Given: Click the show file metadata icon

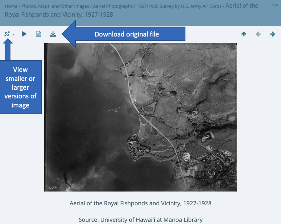Looking at the screenshot, I should click(x=39, y=34).
